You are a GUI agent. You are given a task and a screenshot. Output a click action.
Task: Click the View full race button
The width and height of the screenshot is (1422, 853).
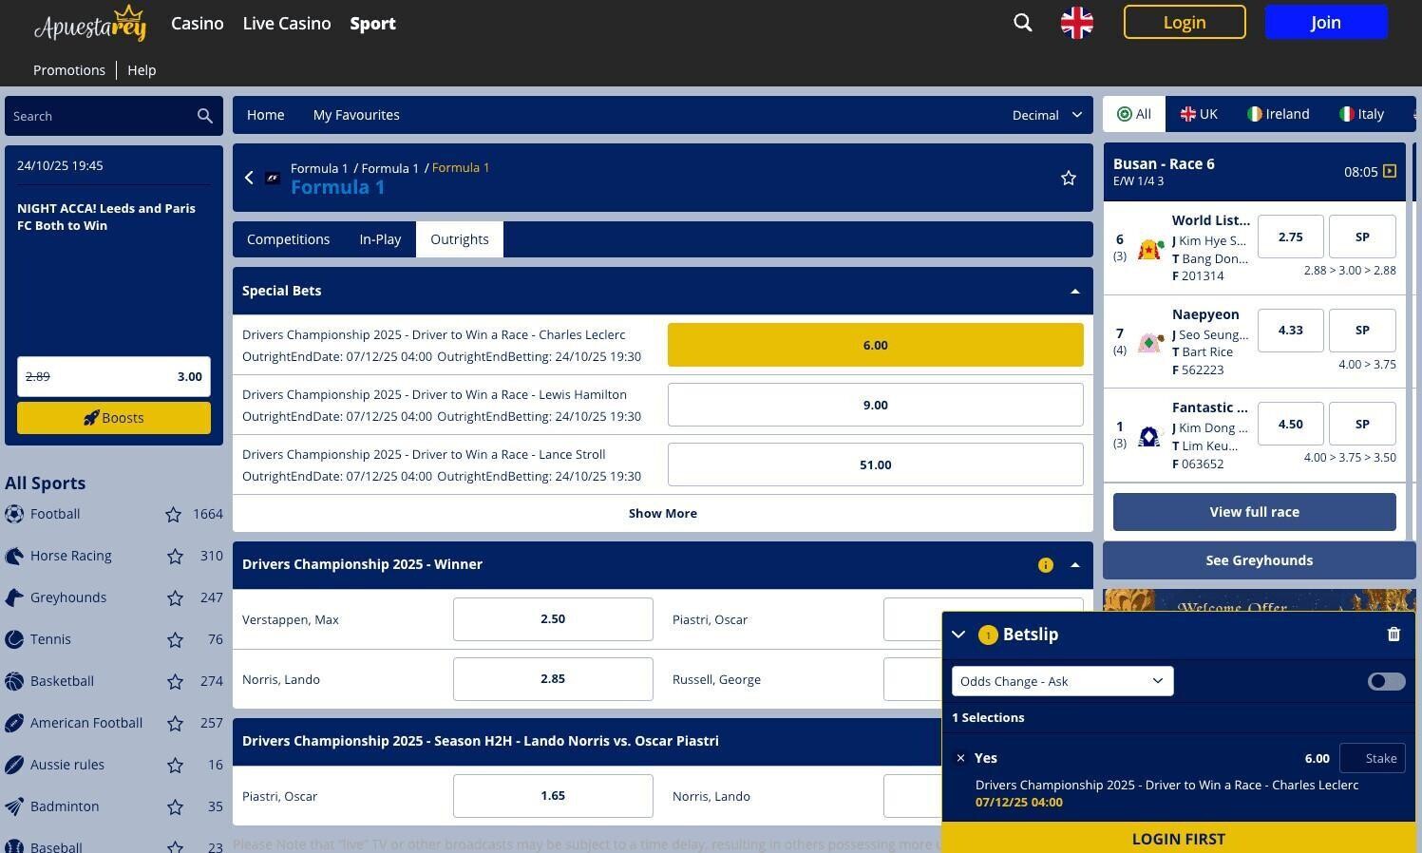coord(1254,512)
